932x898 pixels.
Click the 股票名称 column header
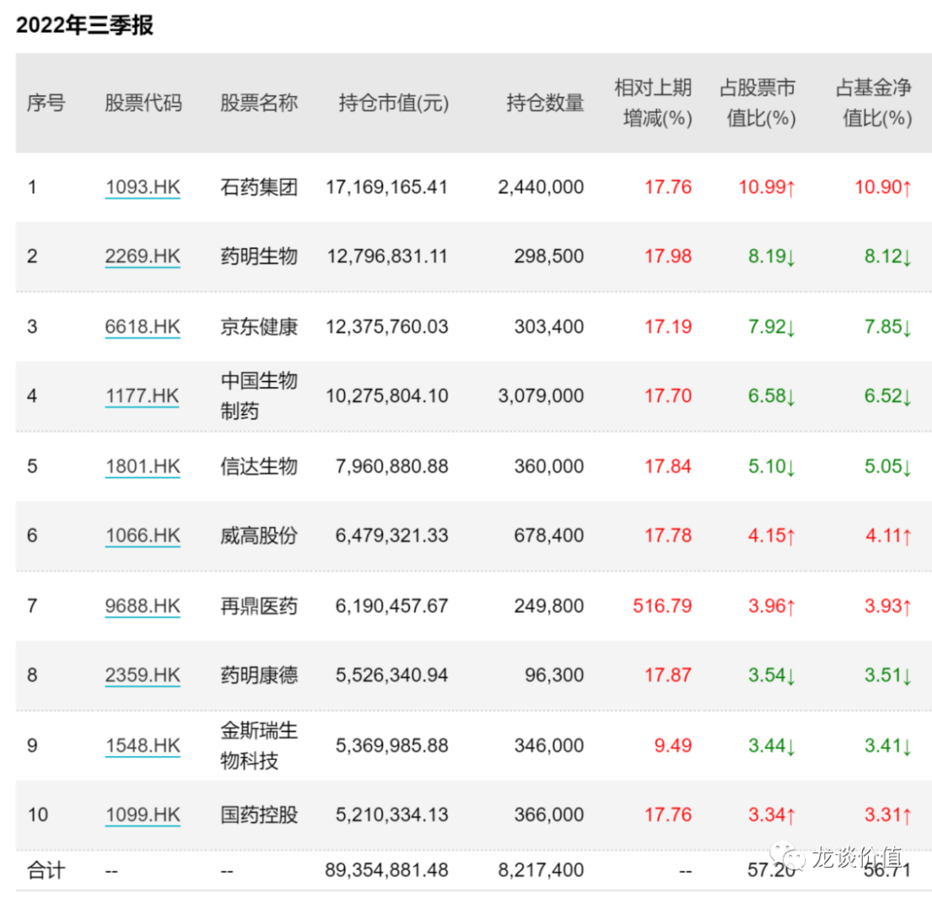(x=259, y=103)
